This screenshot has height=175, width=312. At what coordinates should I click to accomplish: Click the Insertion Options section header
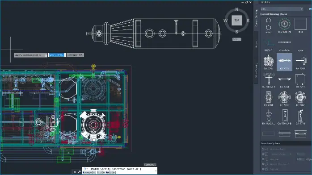(x=286, y=143)
